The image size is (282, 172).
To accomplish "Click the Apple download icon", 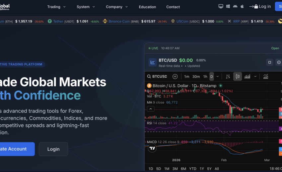I will [x=242, y=6].
